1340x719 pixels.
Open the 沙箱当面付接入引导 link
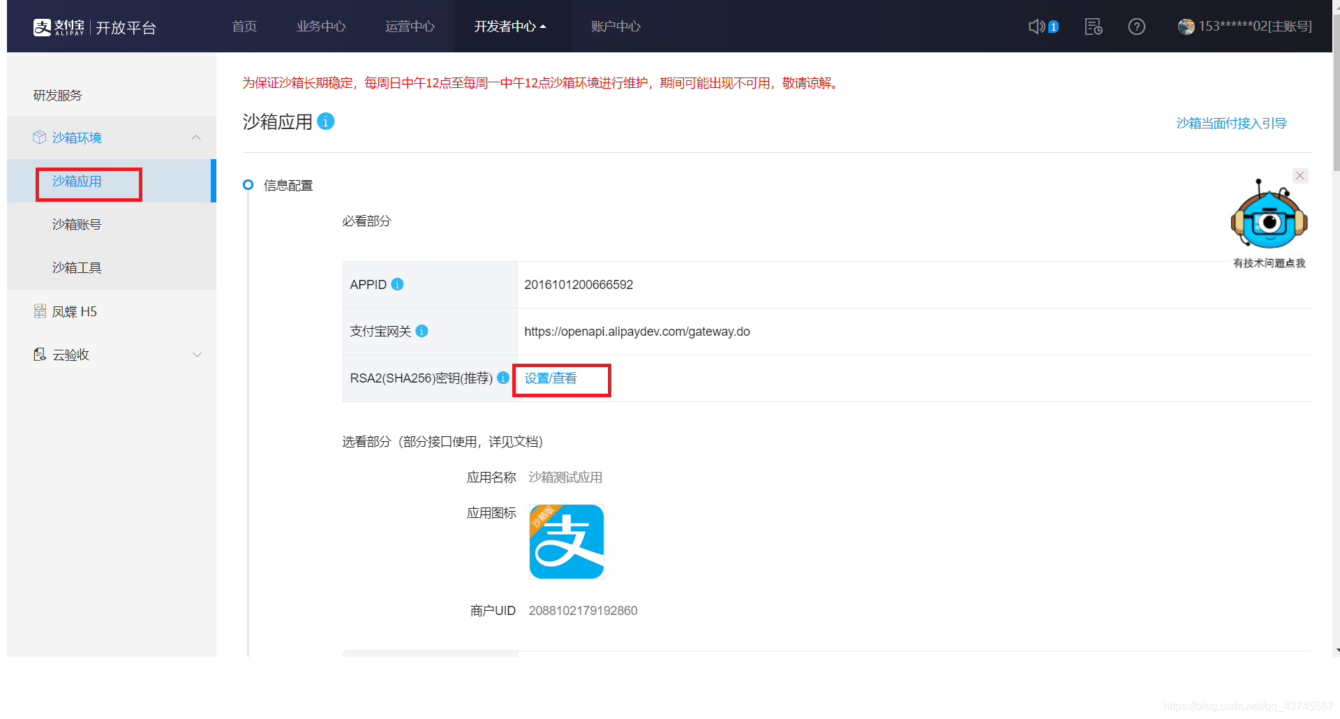click(1231, 123)
